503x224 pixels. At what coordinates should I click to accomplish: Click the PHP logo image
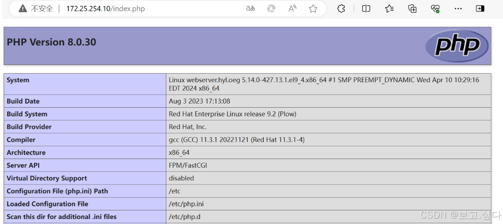pyautogui.click(x=457, y=46)
